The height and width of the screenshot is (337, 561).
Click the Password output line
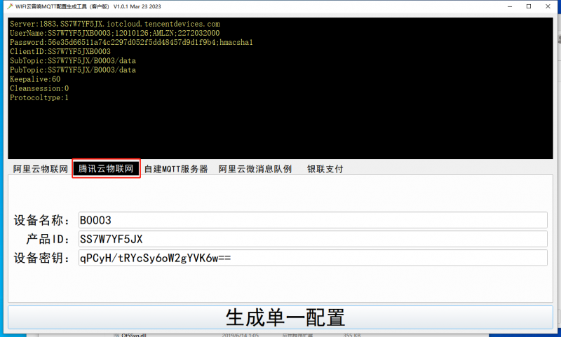click(x=131, y=43)
